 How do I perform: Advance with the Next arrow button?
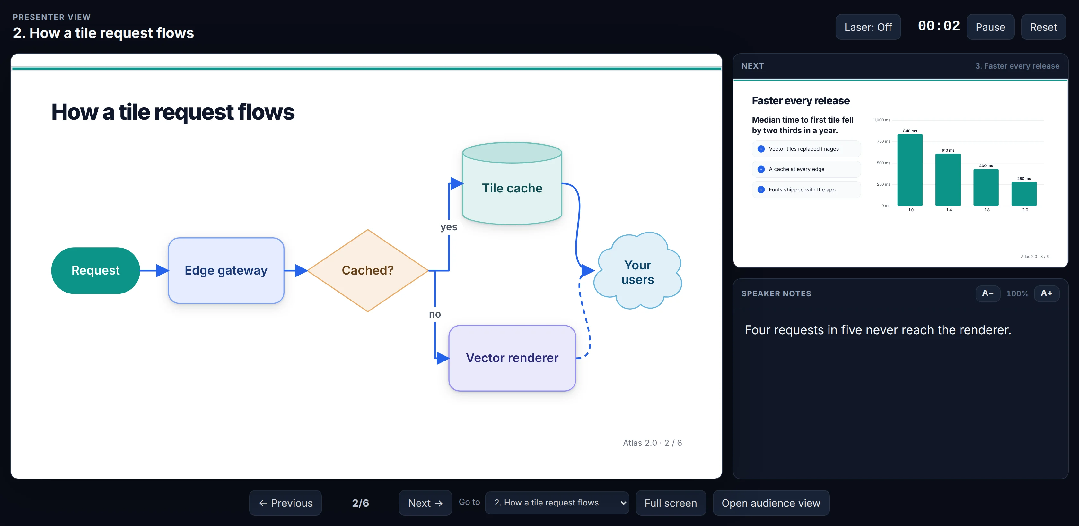tap(425, 503)
